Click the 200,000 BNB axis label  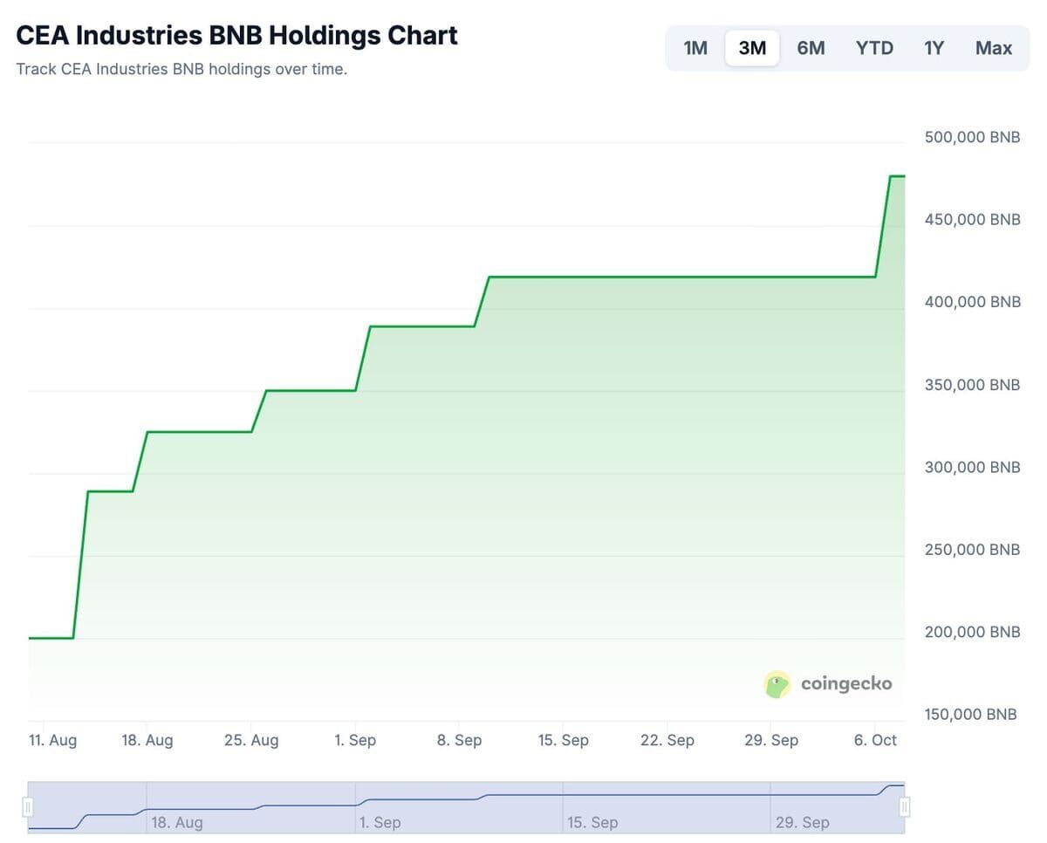pyautogui.click(x=972, y=632)
